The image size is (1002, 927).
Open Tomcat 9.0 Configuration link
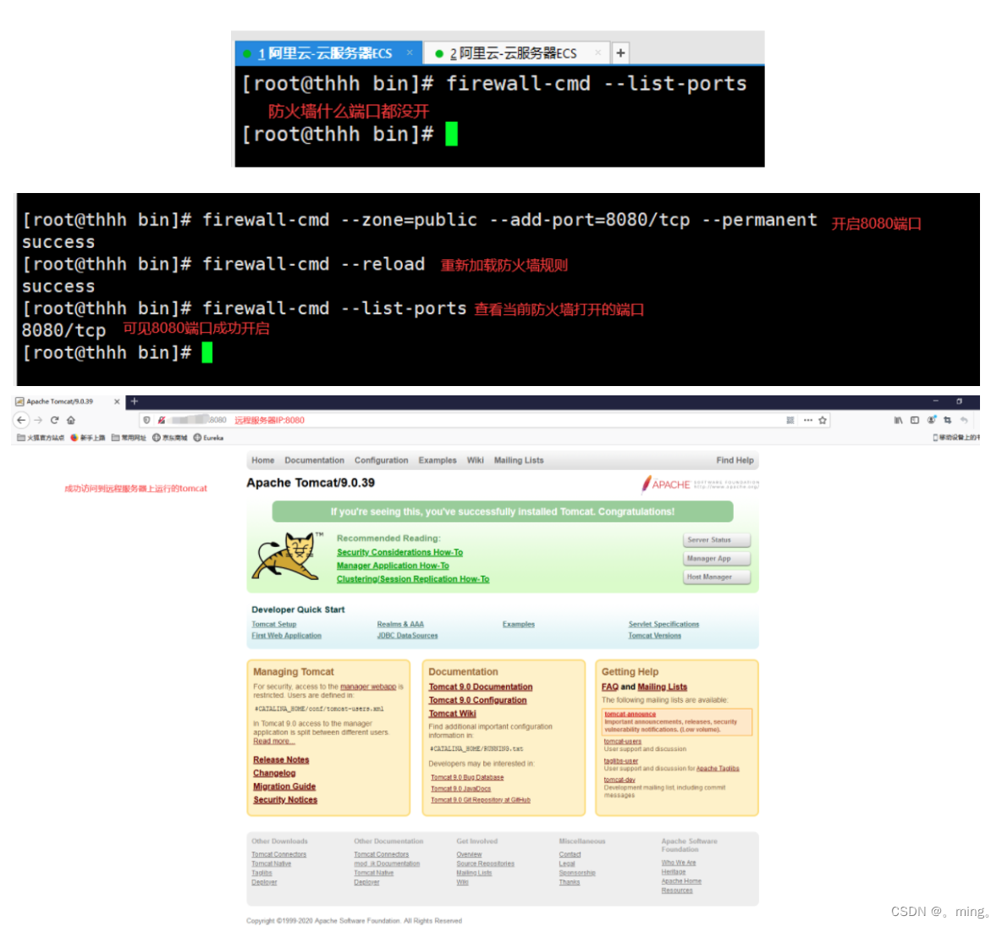(478, 701)
